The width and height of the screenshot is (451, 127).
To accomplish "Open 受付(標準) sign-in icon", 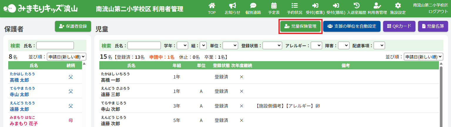I will point(315,6).
